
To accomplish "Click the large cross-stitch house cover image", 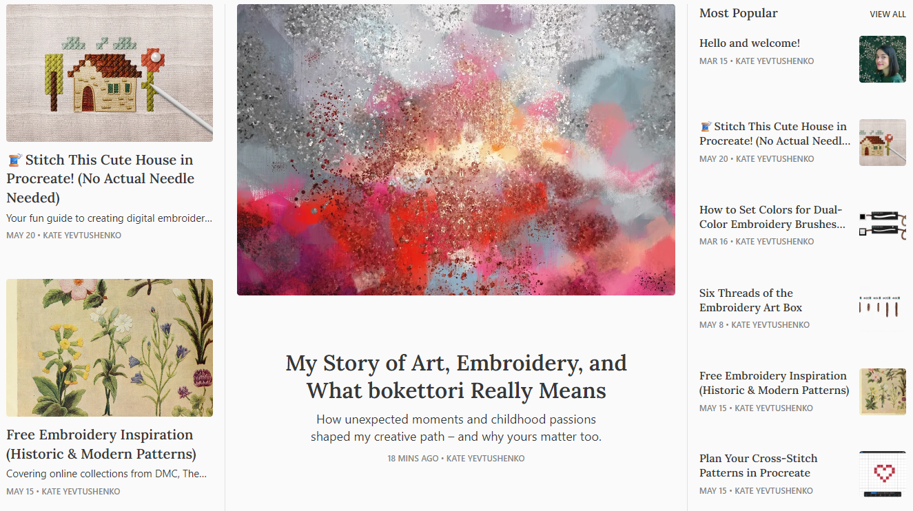I will pos(110,73).
